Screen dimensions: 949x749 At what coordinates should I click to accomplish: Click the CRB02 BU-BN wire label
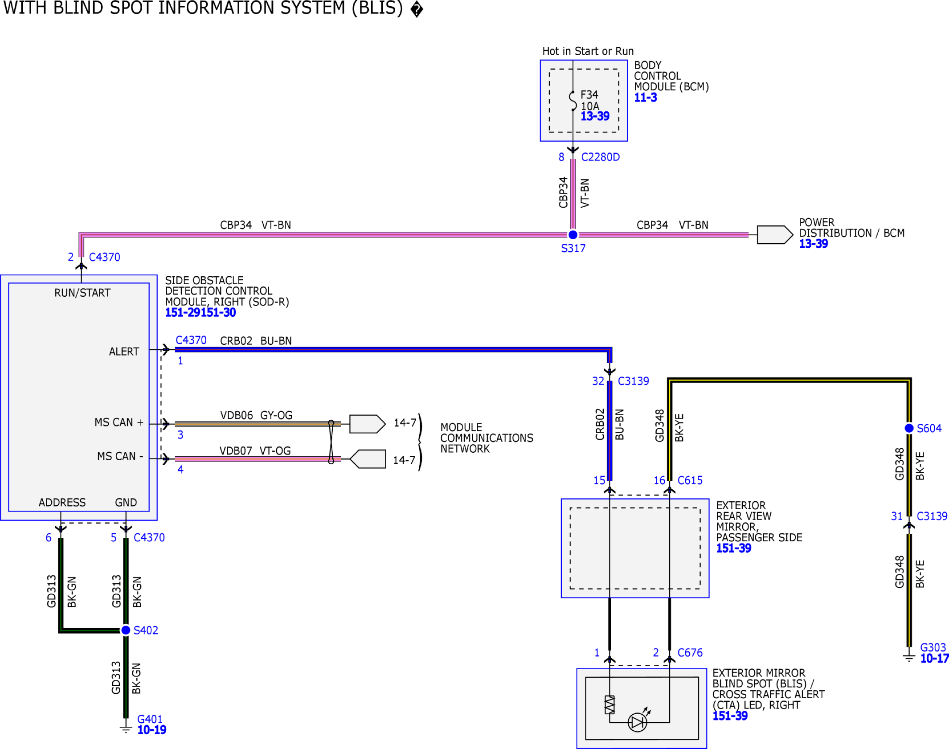click(x=256, y=341)
